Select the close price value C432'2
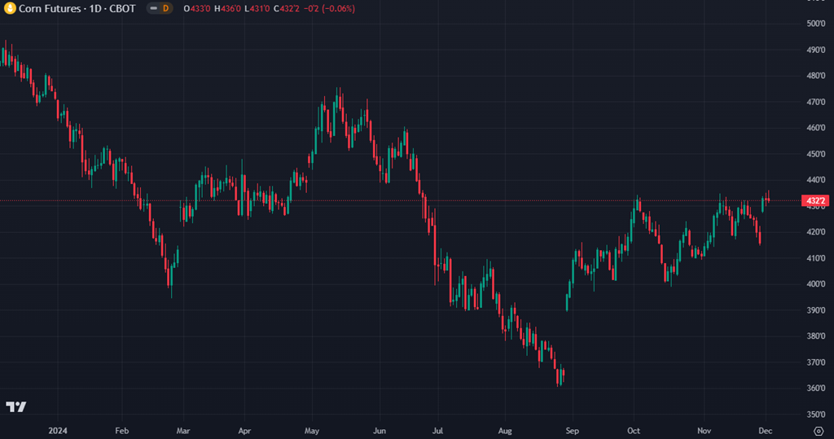834x439 pixels. click(288, 8)
